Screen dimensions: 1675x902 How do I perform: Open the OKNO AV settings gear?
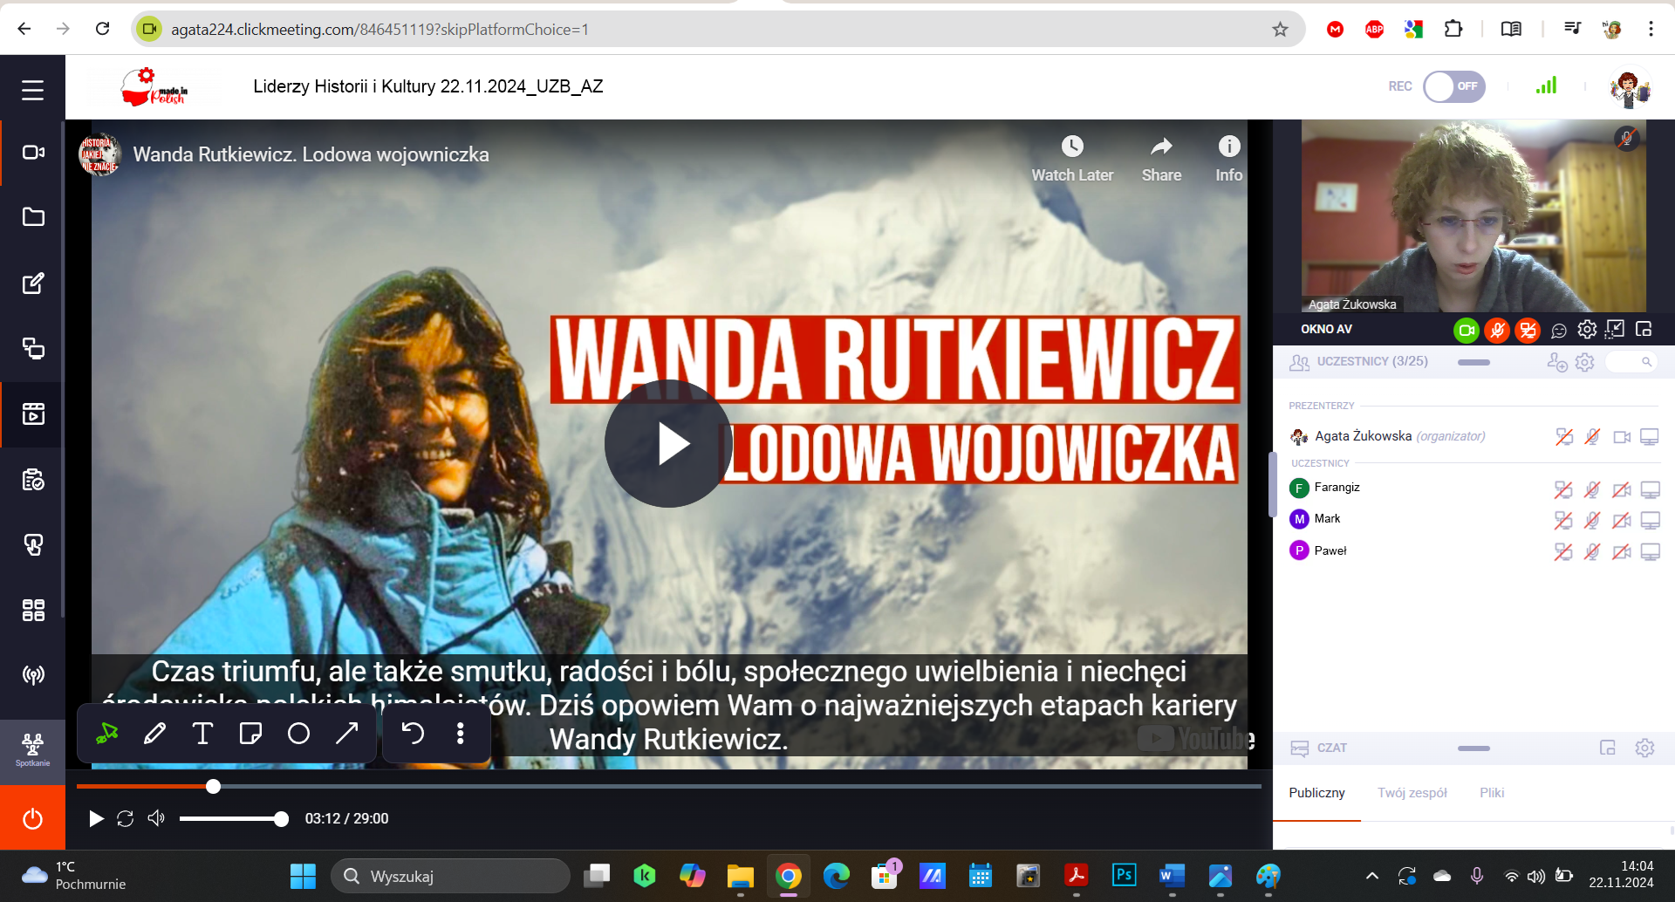(x=1587, y=330)
